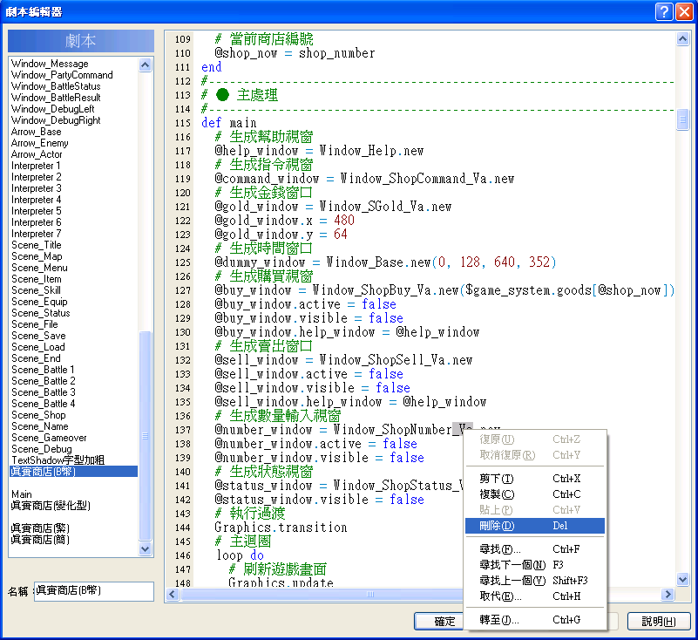The image size is (698, 640).
Task: Select the Scene_Gameover script
Action: coord(49,438)
